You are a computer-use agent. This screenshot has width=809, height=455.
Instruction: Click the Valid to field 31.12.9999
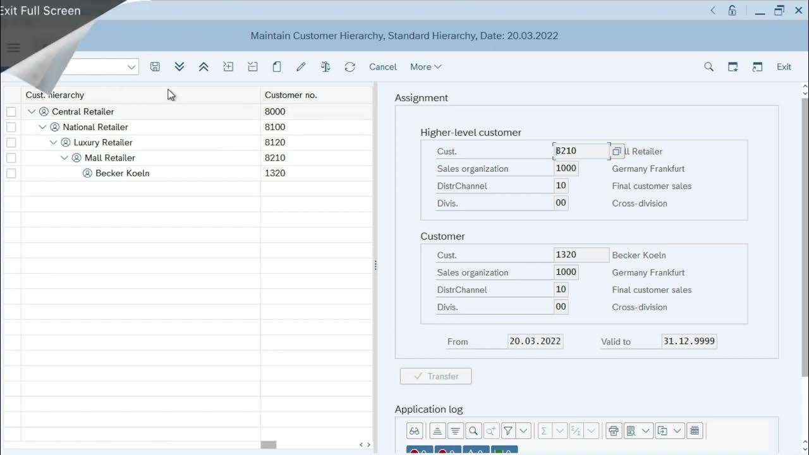tap(689, 341)
